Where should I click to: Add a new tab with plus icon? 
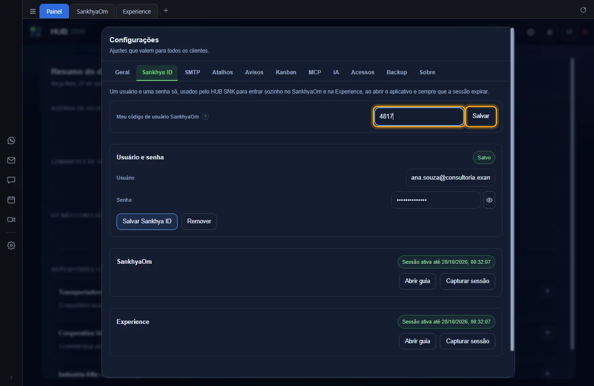coord(165,10)
